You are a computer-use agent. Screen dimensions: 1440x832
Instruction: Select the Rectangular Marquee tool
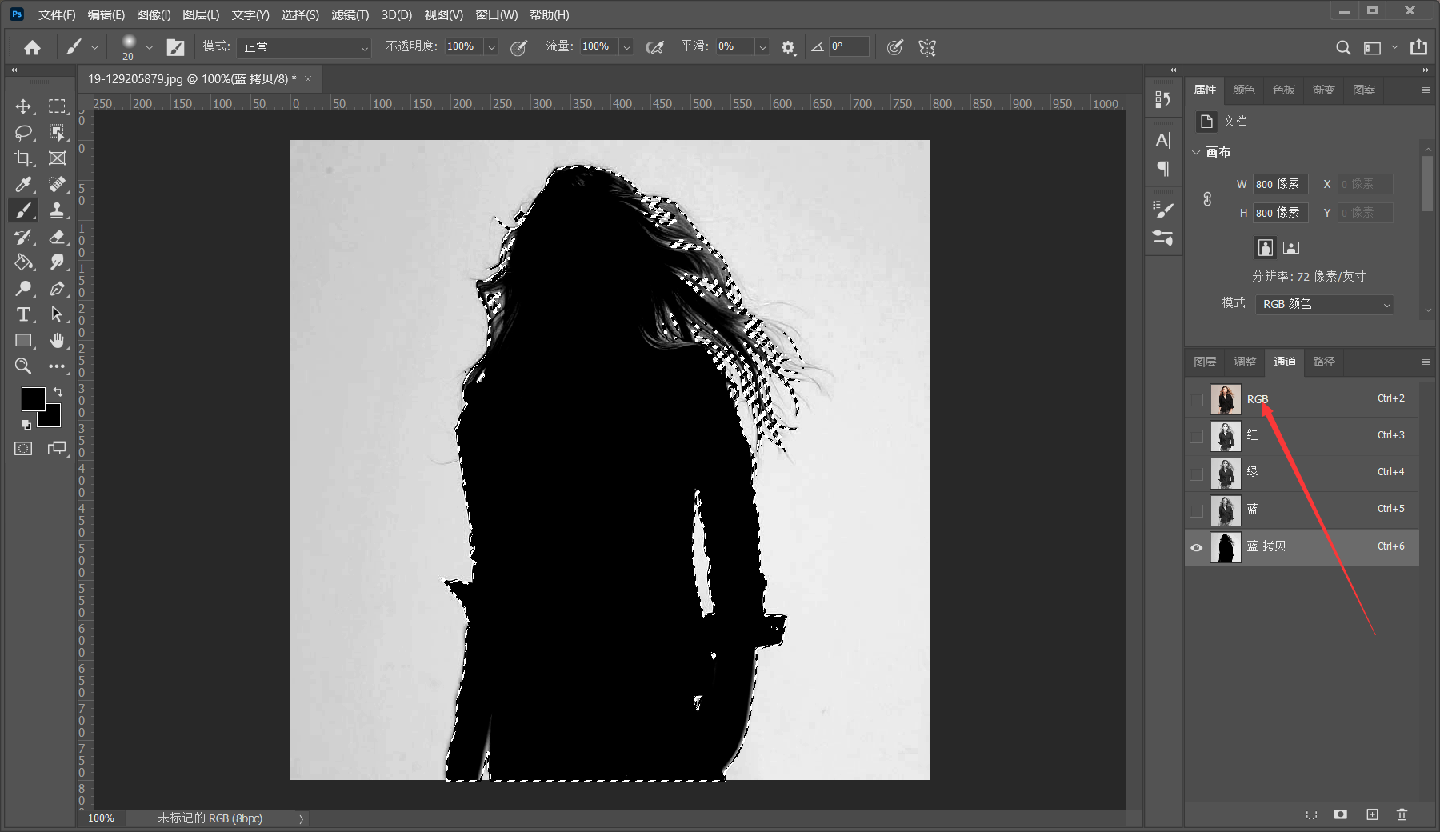coord(57,106)
